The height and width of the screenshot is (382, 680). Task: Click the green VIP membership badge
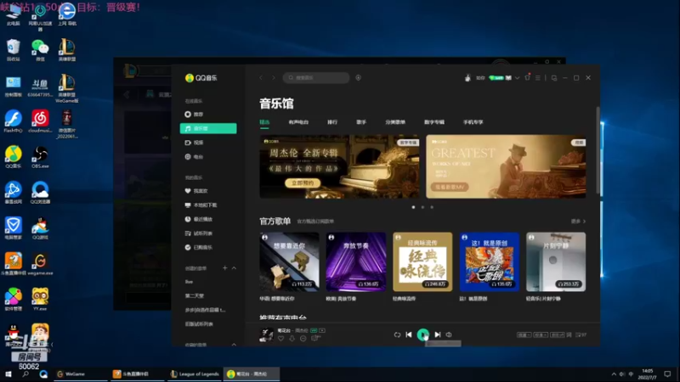point(496,78)
